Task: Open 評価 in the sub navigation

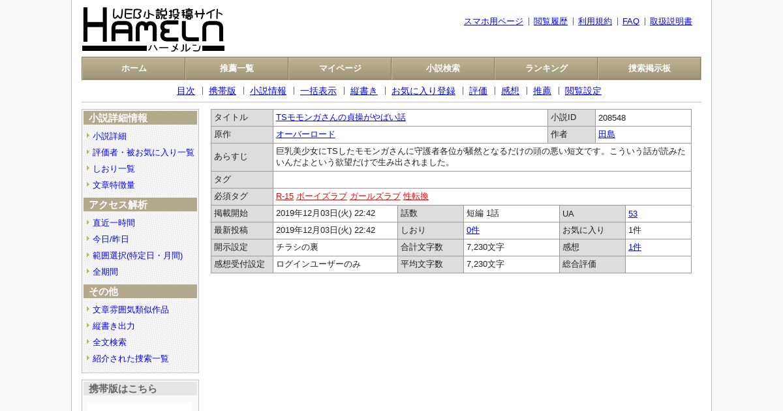Action: pos(478,91)
